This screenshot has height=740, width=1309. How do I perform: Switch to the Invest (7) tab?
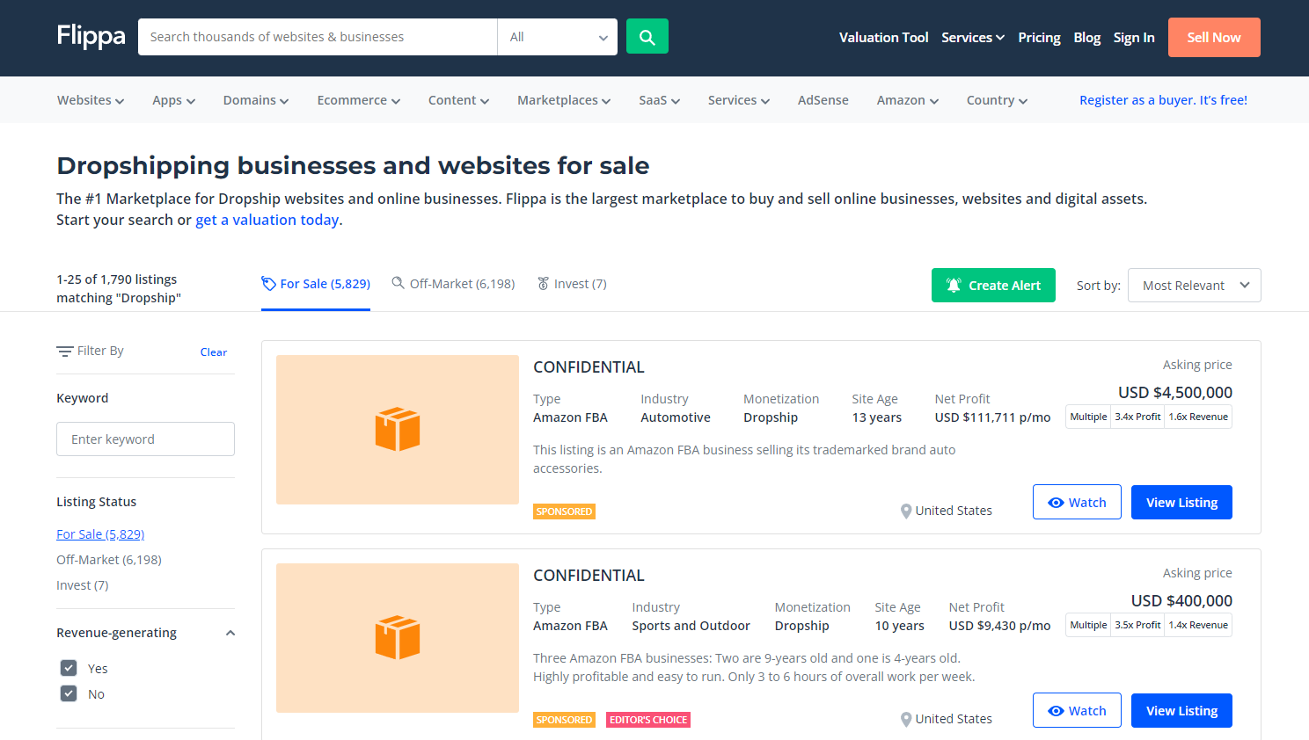pyautogui.click(x=572, y=284)
